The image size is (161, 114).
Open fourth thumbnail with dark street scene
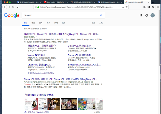[69, 104]
